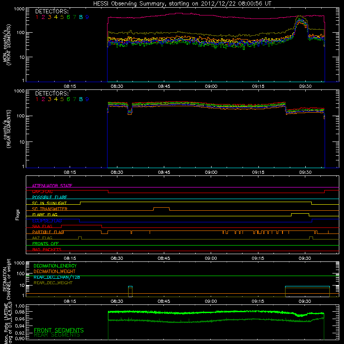Click the DETECTORS: label in the rear segments panel

pos(52,94)
